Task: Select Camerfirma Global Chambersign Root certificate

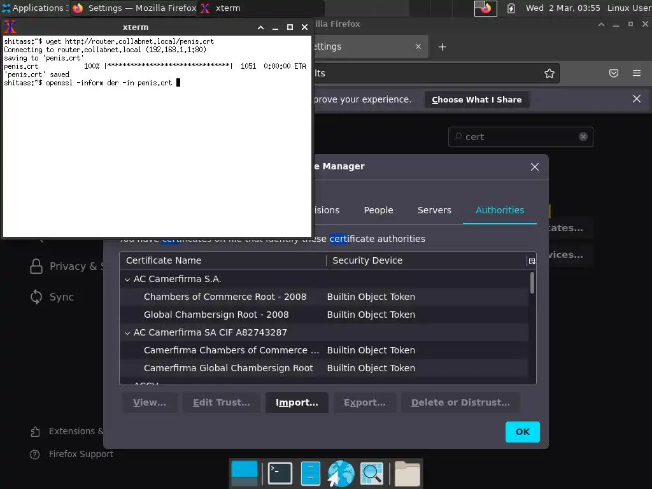Action: pos(324,369)
